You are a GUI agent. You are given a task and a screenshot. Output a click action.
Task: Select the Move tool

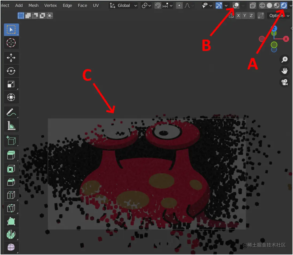click(11, 58)
